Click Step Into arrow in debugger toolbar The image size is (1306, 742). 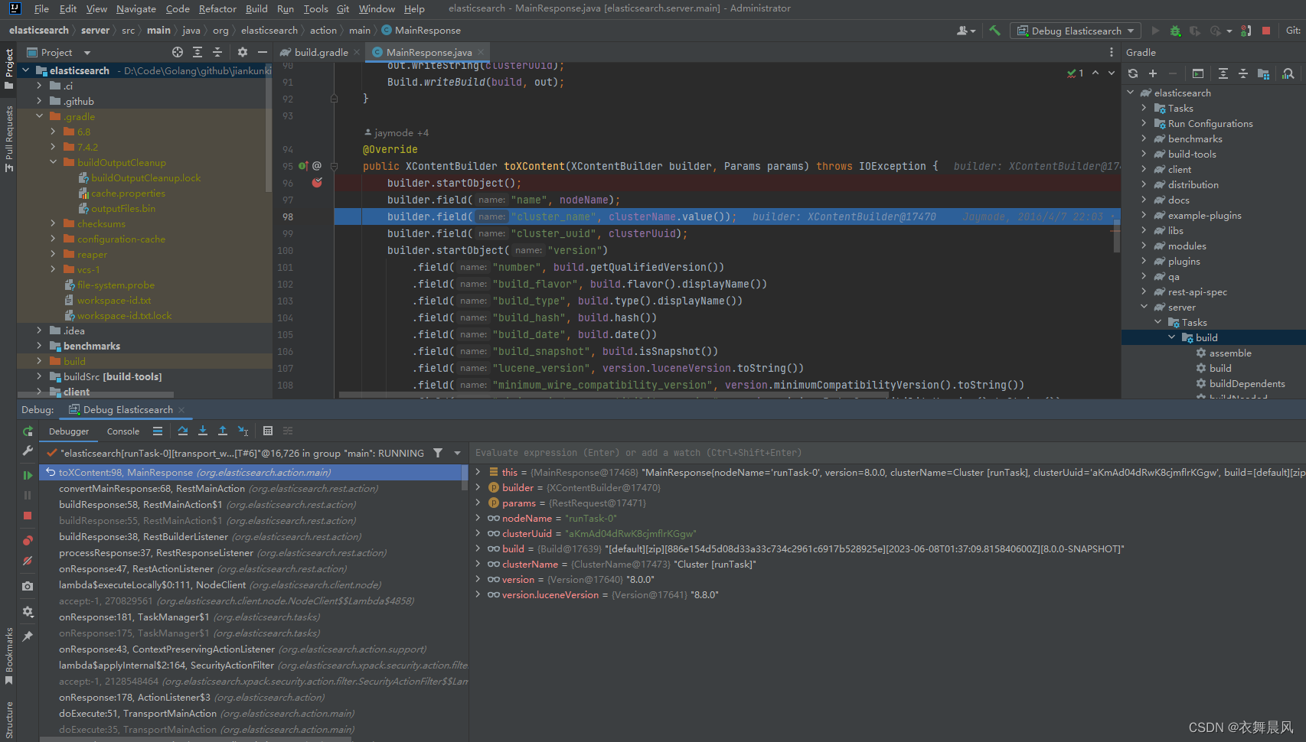point(203,431)
